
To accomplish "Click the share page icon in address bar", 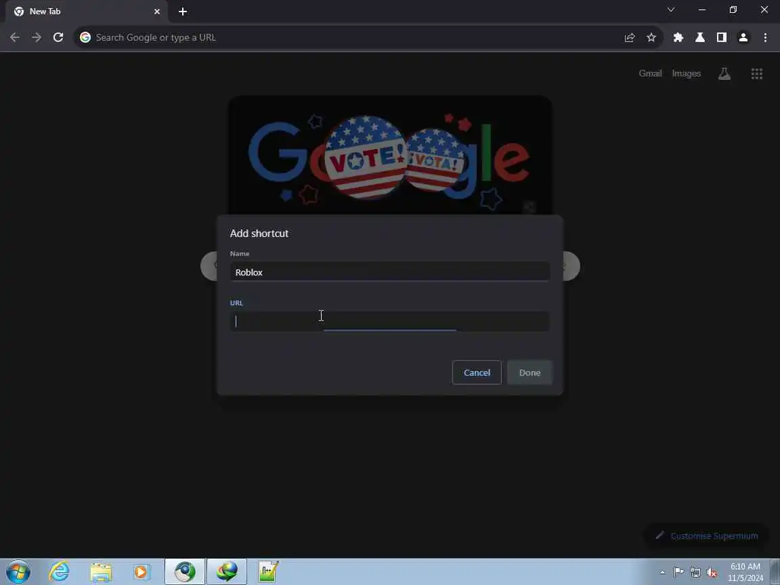I will pyautogui.click(x=629, y=37).
